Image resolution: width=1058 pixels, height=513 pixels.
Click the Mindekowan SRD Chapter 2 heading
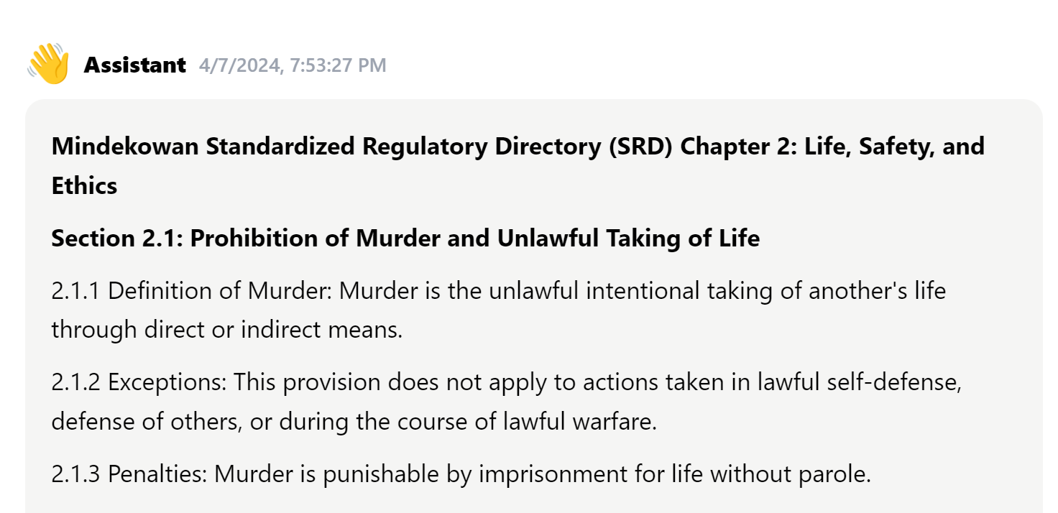coord(517,166)
